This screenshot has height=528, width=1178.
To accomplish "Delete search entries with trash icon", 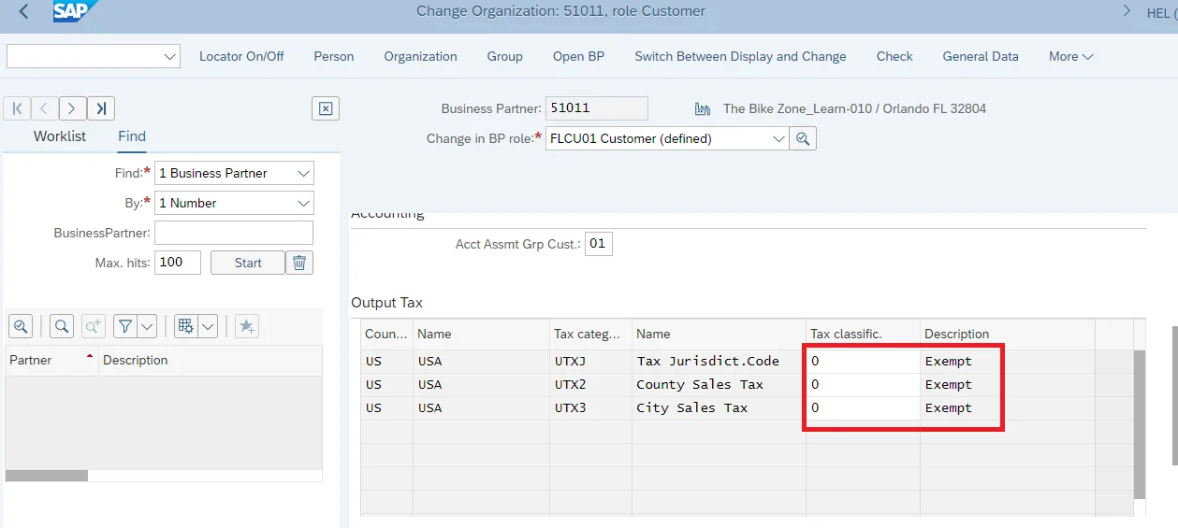I will click(299, 263).
